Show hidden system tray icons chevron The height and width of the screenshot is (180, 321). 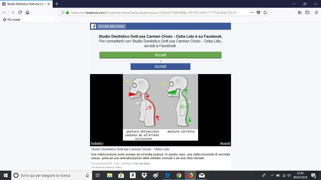272,175
